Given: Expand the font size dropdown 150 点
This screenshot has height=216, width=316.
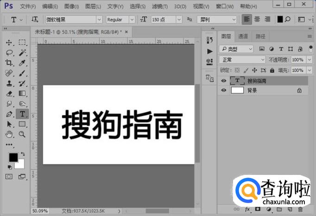Looking at the screenshot, I should (x=164, y=19).
